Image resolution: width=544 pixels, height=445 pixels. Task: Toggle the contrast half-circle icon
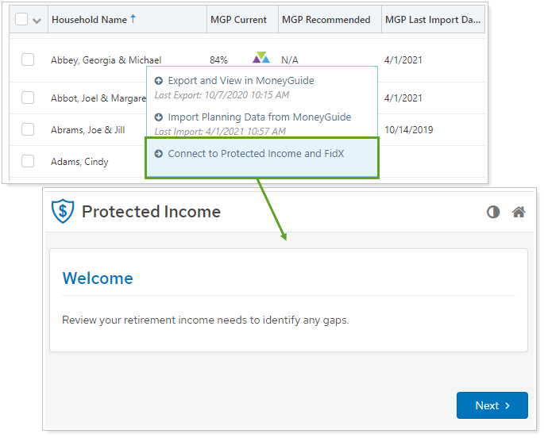click(x=493, y=212)
